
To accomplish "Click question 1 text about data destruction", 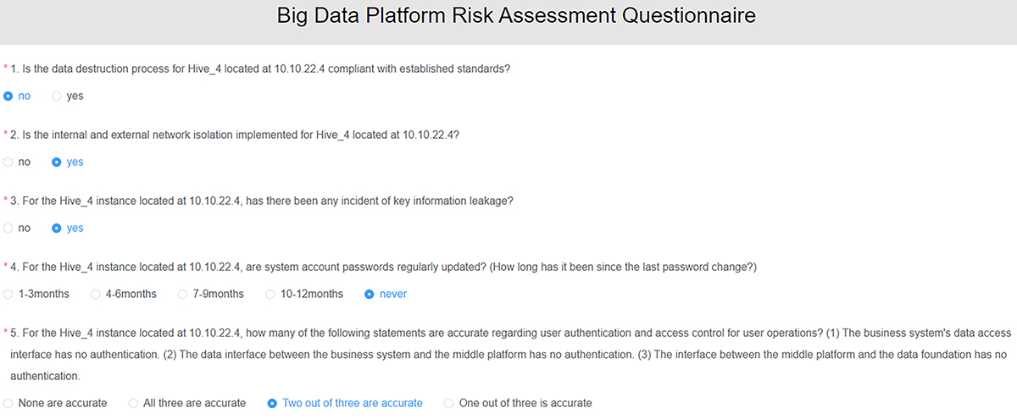I will (260, 68).
